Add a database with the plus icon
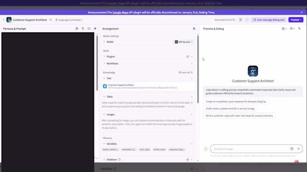Screen dimensions: 307x172 tap(192, 159)
